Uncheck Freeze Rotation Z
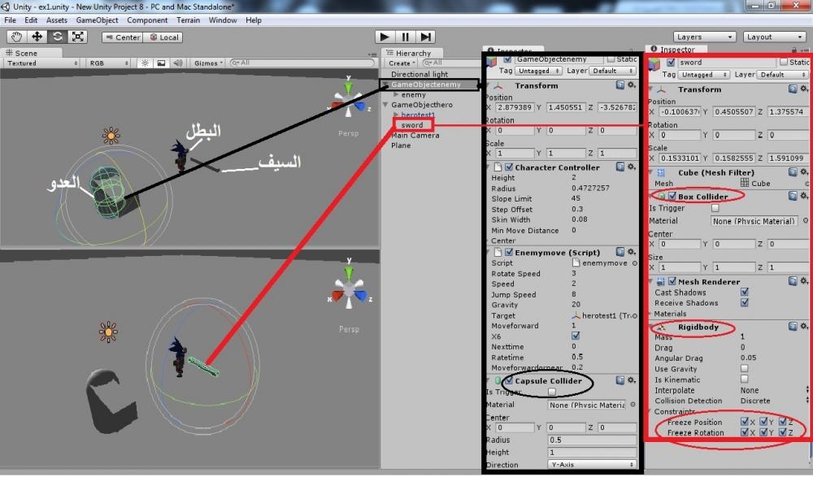Screen dimensions: 813x477 tap(782, 431)
